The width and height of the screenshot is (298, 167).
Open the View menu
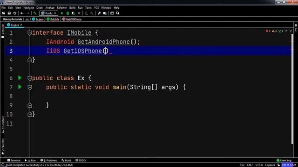(18, 8)
